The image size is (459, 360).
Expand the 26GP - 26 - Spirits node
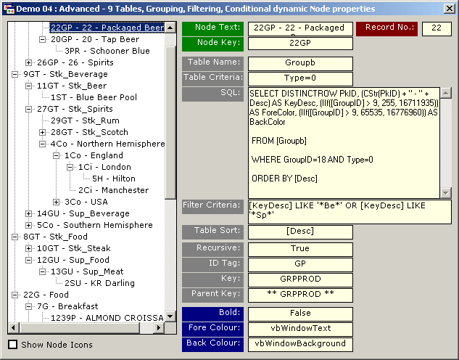(29, 62)
